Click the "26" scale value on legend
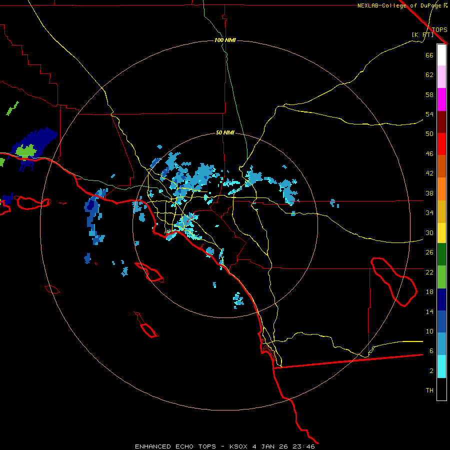The width and height of the screenshot is (450, 450). [x=429, y=252]
